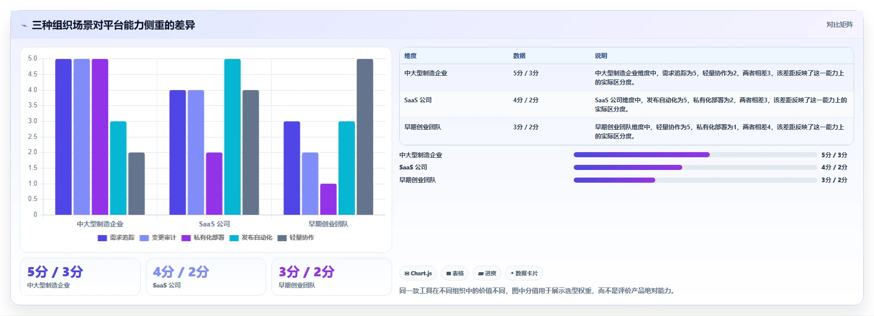Open the 3分 / 2分 早期创业团队 stat card
Viewport: 874px width, 316px height.
[x=331, y=277]
